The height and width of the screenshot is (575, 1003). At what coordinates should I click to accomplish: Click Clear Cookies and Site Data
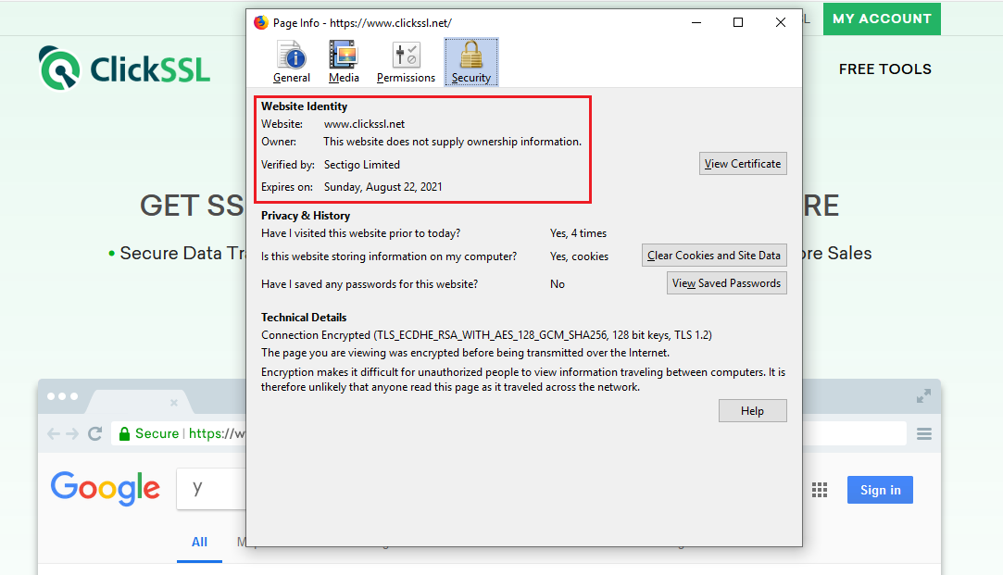pyautogui.click(x=714, y=256)
